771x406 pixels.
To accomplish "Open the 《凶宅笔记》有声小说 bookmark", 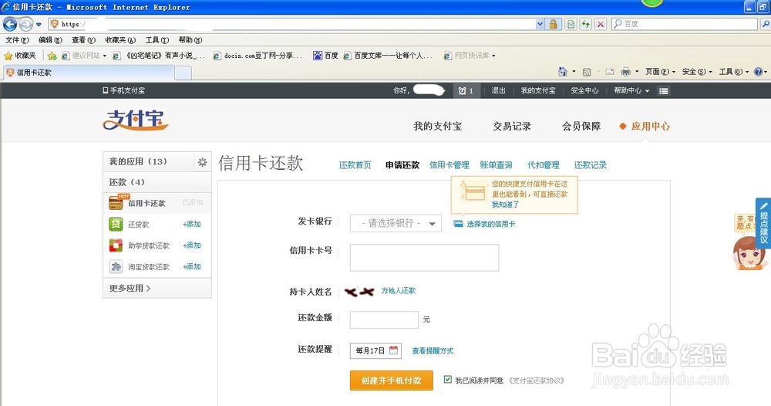I will (x=159, y=56).
